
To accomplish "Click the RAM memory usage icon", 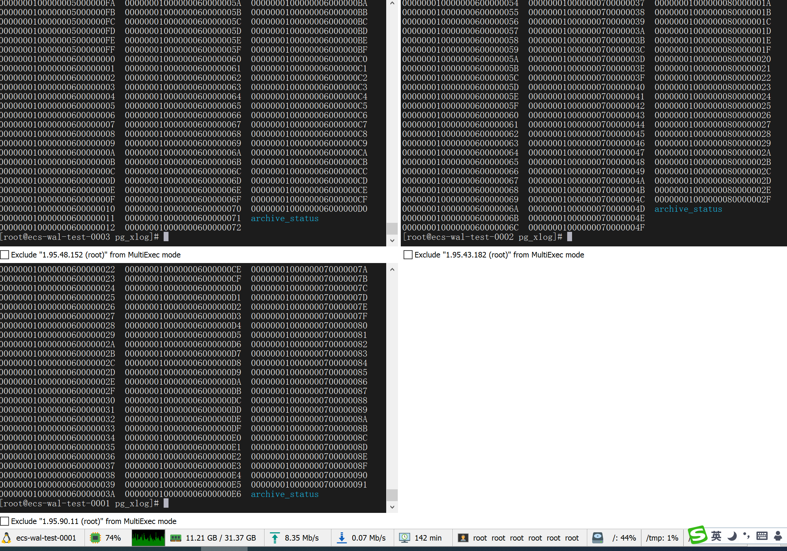I will pyautogui.click(x=176, y=537).
